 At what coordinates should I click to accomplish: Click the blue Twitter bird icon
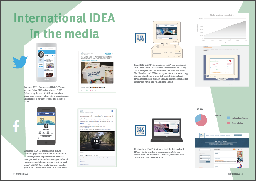tap(20, 62)
